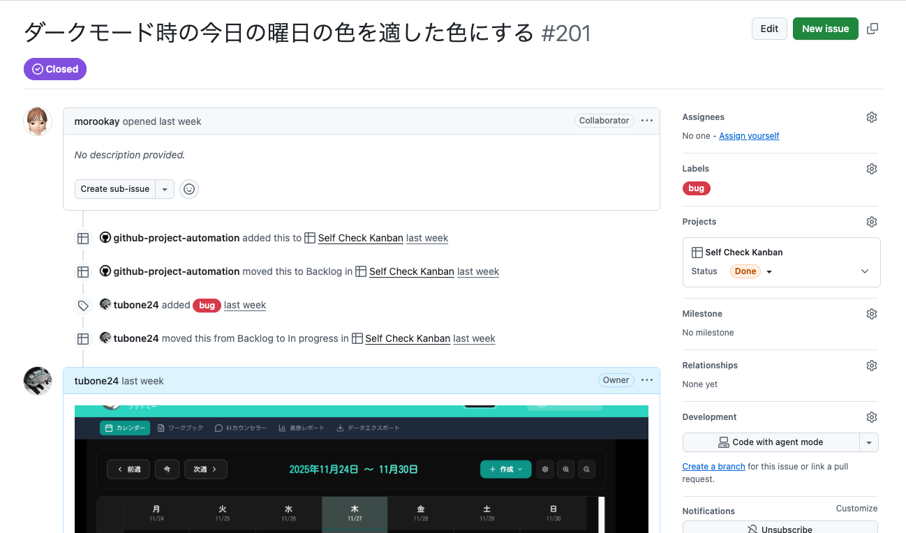Add a reaction with the smiley icon
906x533 pixels.
pyautogui.click(x=189, y=188)
